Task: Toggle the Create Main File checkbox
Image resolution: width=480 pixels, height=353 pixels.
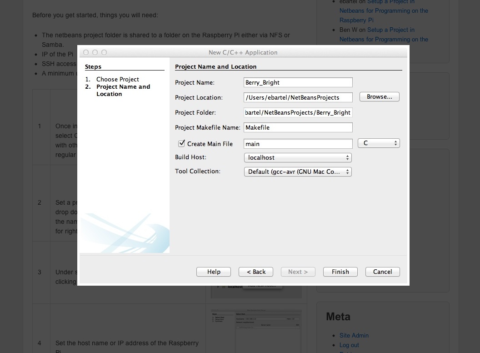Action: [181, 143]
